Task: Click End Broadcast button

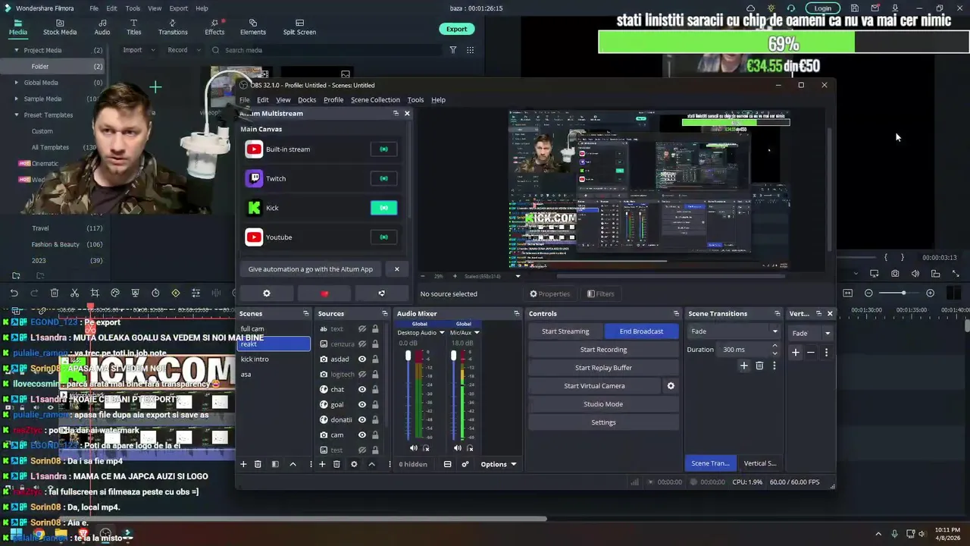Action: pos(641,331)
